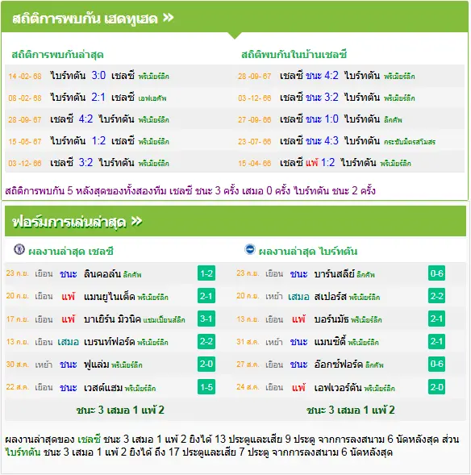Click the ผลงานล่าสุด เชลซี heading

click(x=71, y=251)
